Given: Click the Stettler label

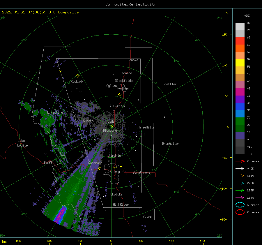Looking at the screenshot, I should click(170, 84).
